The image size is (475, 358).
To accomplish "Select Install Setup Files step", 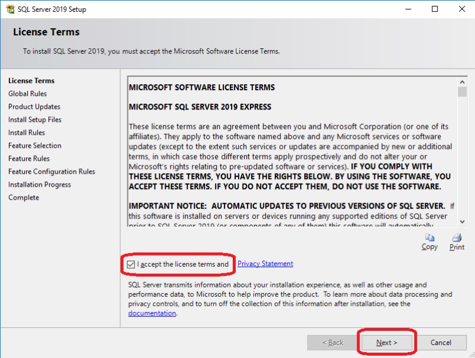I will coord(35,120).
